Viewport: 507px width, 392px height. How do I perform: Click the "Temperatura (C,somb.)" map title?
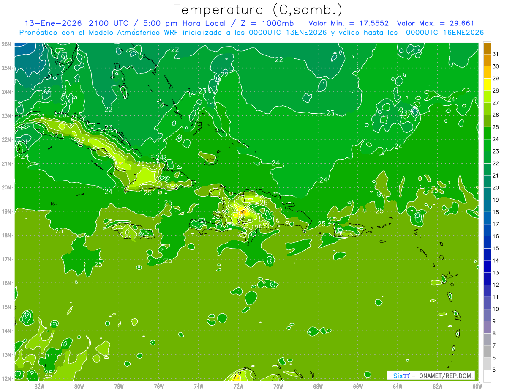(258, 10)
